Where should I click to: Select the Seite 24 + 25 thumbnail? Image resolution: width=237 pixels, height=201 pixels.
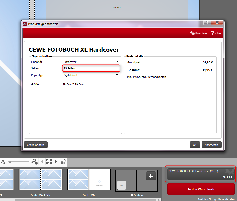pos(41,180)
